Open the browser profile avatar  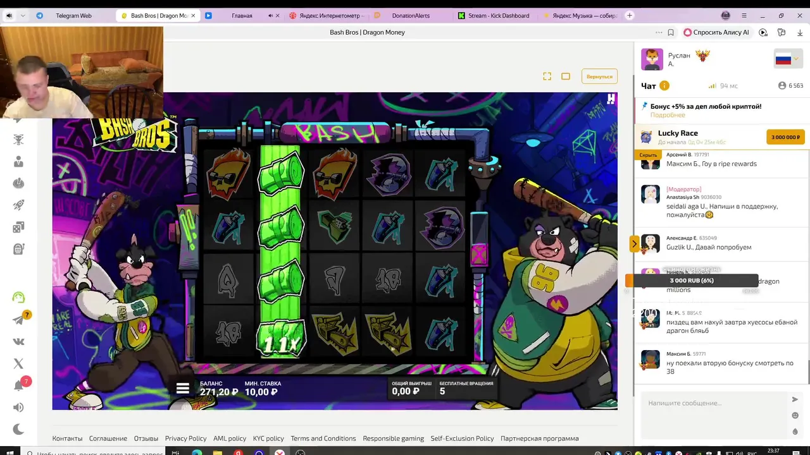[x=726, y=16]
